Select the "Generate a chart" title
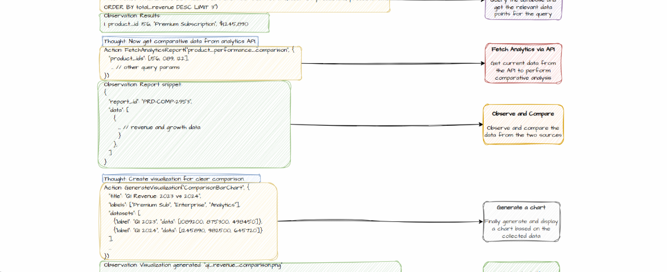 [x=521, y=207]
